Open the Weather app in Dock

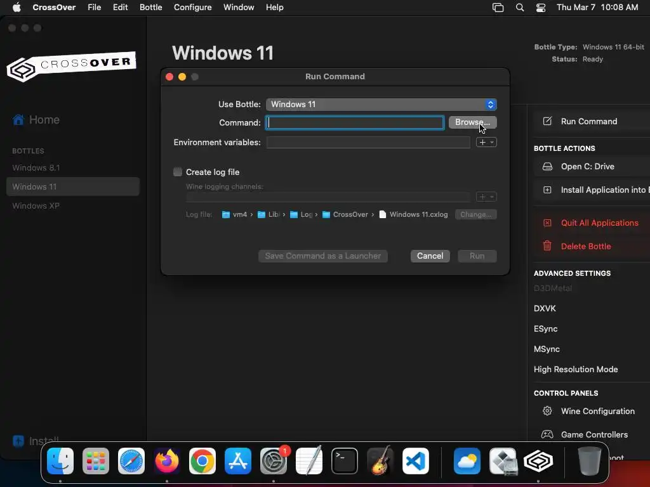[467, 461]
